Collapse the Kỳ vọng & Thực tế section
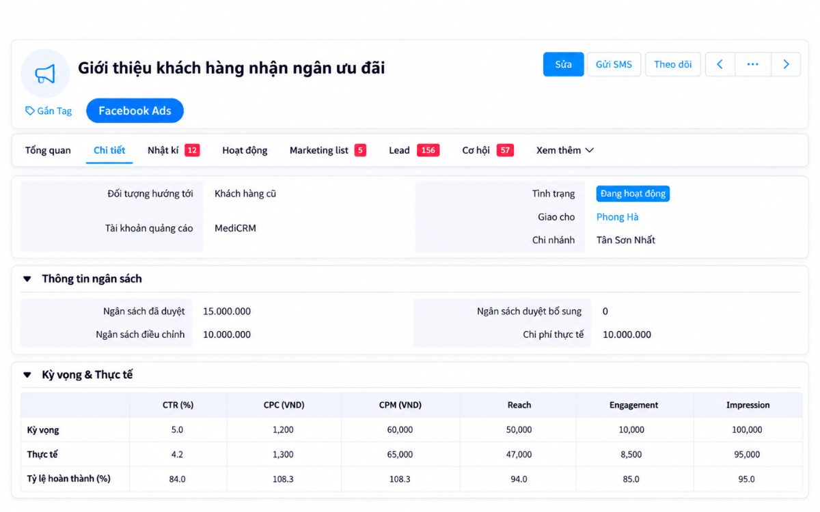Image resolution: width=820 pixels, height=512 pixels. [27, 375]
